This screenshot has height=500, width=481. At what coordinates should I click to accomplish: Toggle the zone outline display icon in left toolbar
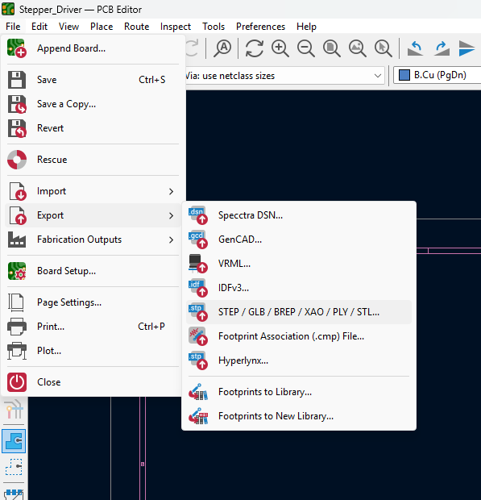14,467
